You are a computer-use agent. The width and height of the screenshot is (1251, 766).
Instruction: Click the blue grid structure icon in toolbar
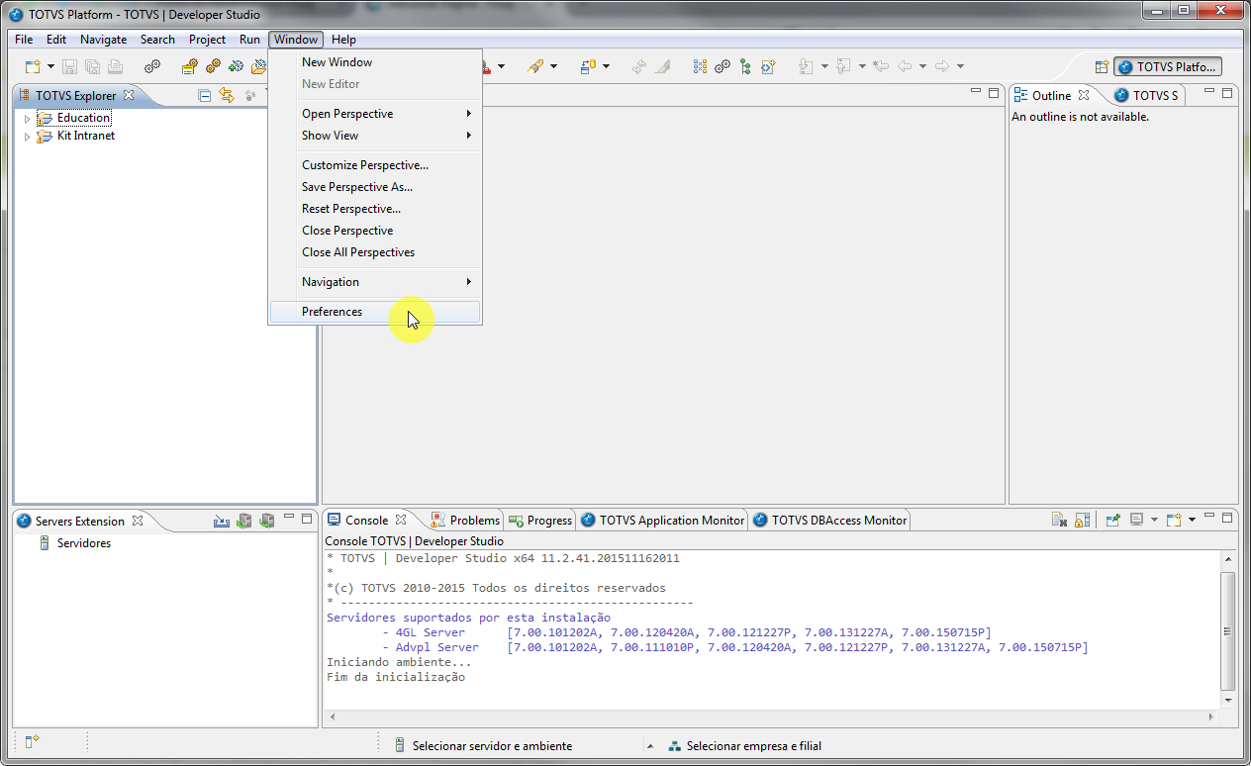click(x=701, y=66)
